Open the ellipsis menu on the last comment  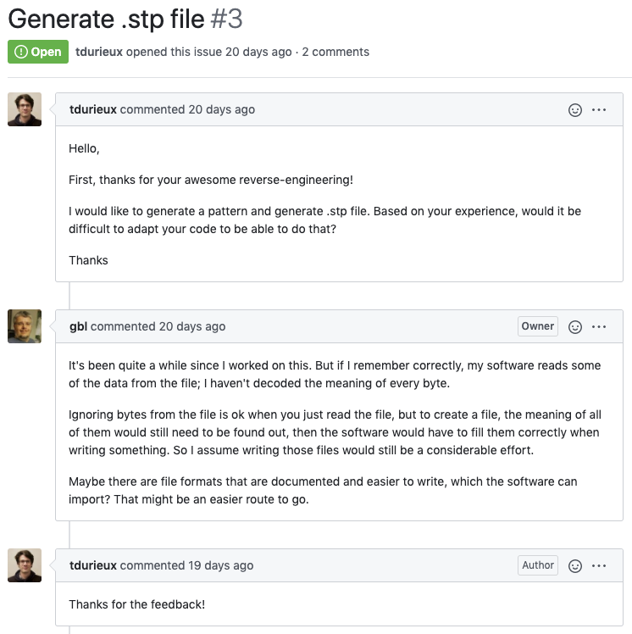point(598,565)
